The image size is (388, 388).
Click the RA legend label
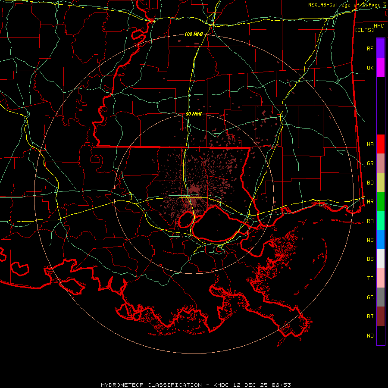pyautogui.click(x=370, y=221)
